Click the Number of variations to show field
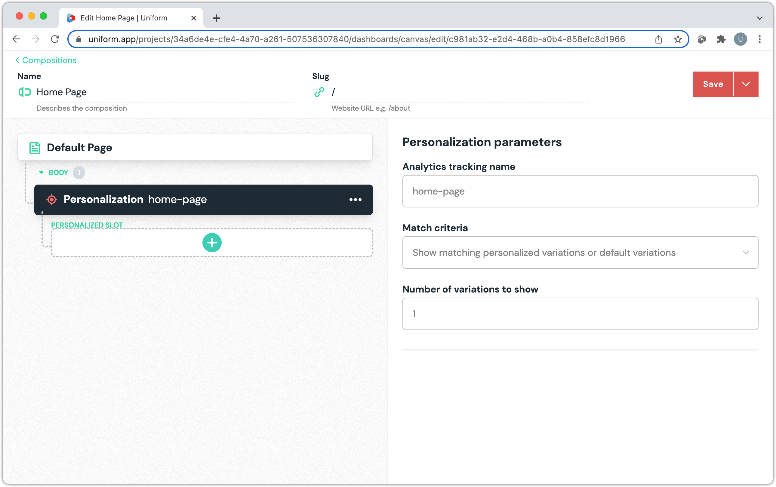Viewport: 776px width, 487px height. click(580, 314)
